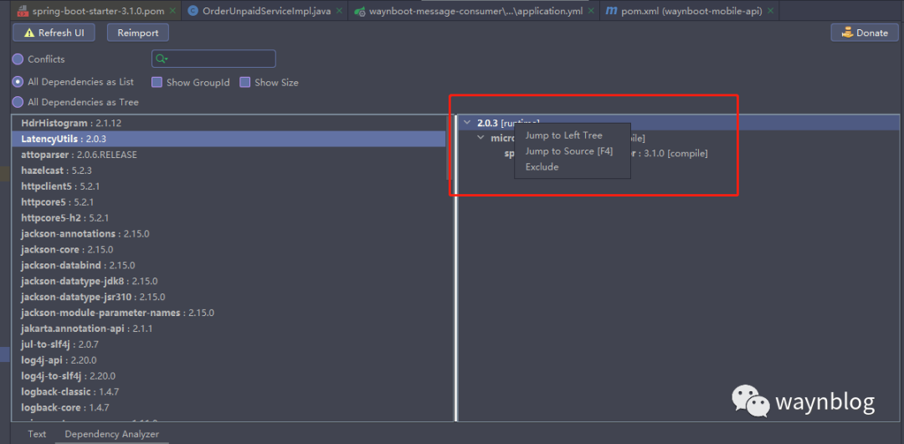Select log4j-to-slf4j : 2.20.0 in list
The height and width of the screenshot is (444, 904).
point(229,376)
